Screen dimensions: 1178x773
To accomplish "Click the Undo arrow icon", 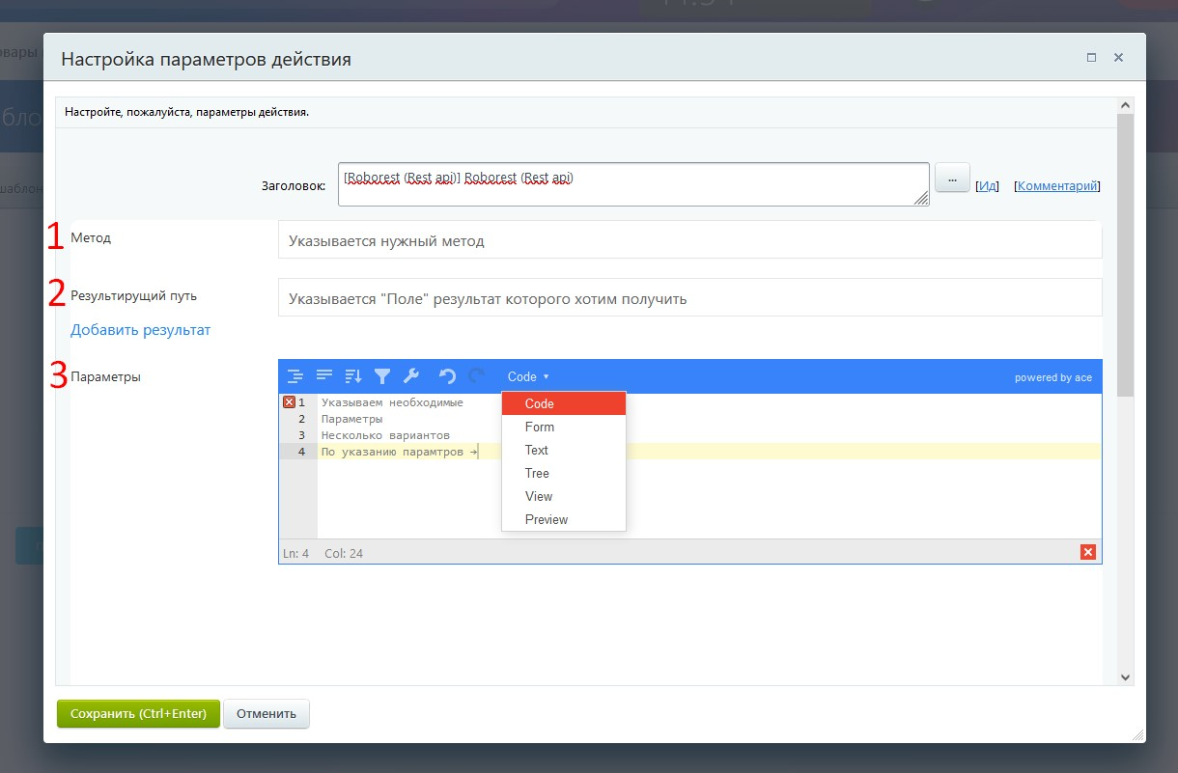I will 447,376.
